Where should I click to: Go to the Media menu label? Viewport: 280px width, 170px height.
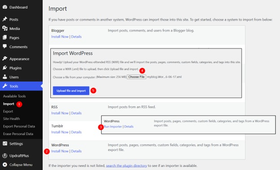[15, 29]
